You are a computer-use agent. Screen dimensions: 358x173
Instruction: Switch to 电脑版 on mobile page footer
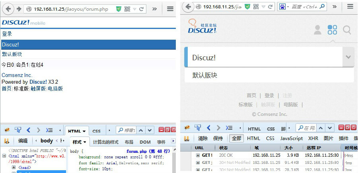55,88
